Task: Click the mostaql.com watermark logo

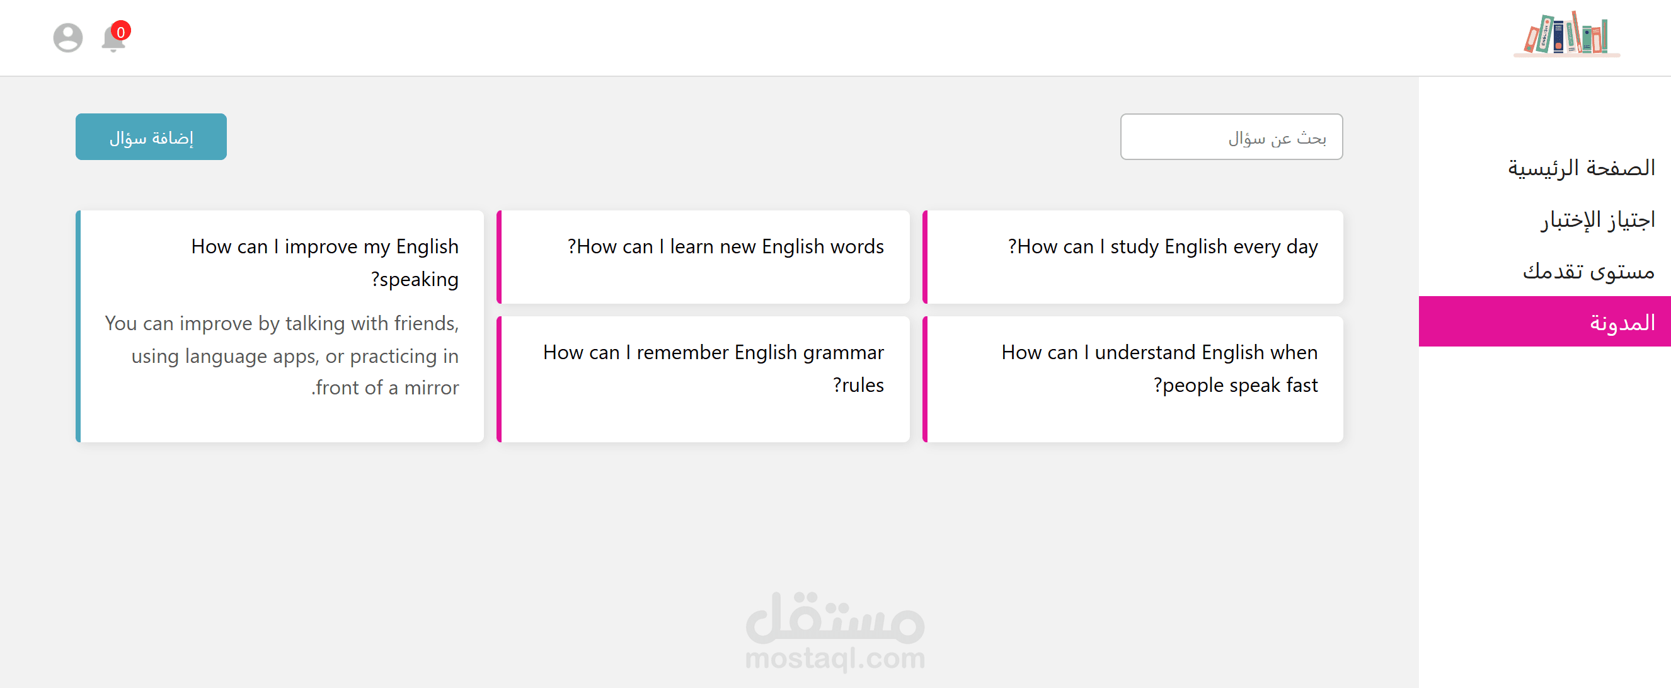Action: tap(835, 631)
